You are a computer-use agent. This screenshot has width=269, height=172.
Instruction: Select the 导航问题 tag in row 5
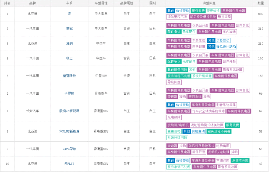tap(174, 82)
